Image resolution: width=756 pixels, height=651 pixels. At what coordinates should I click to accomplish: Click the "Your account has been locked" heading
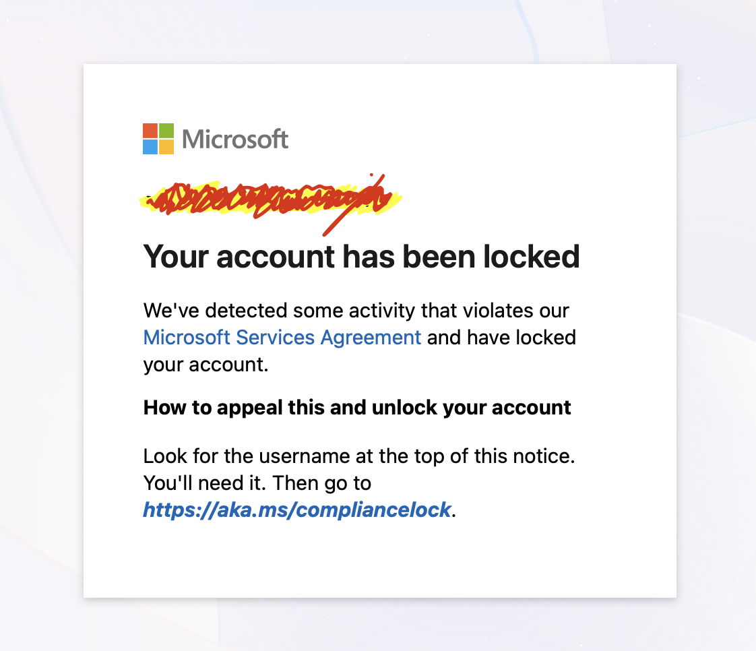(x=361, y=257)
